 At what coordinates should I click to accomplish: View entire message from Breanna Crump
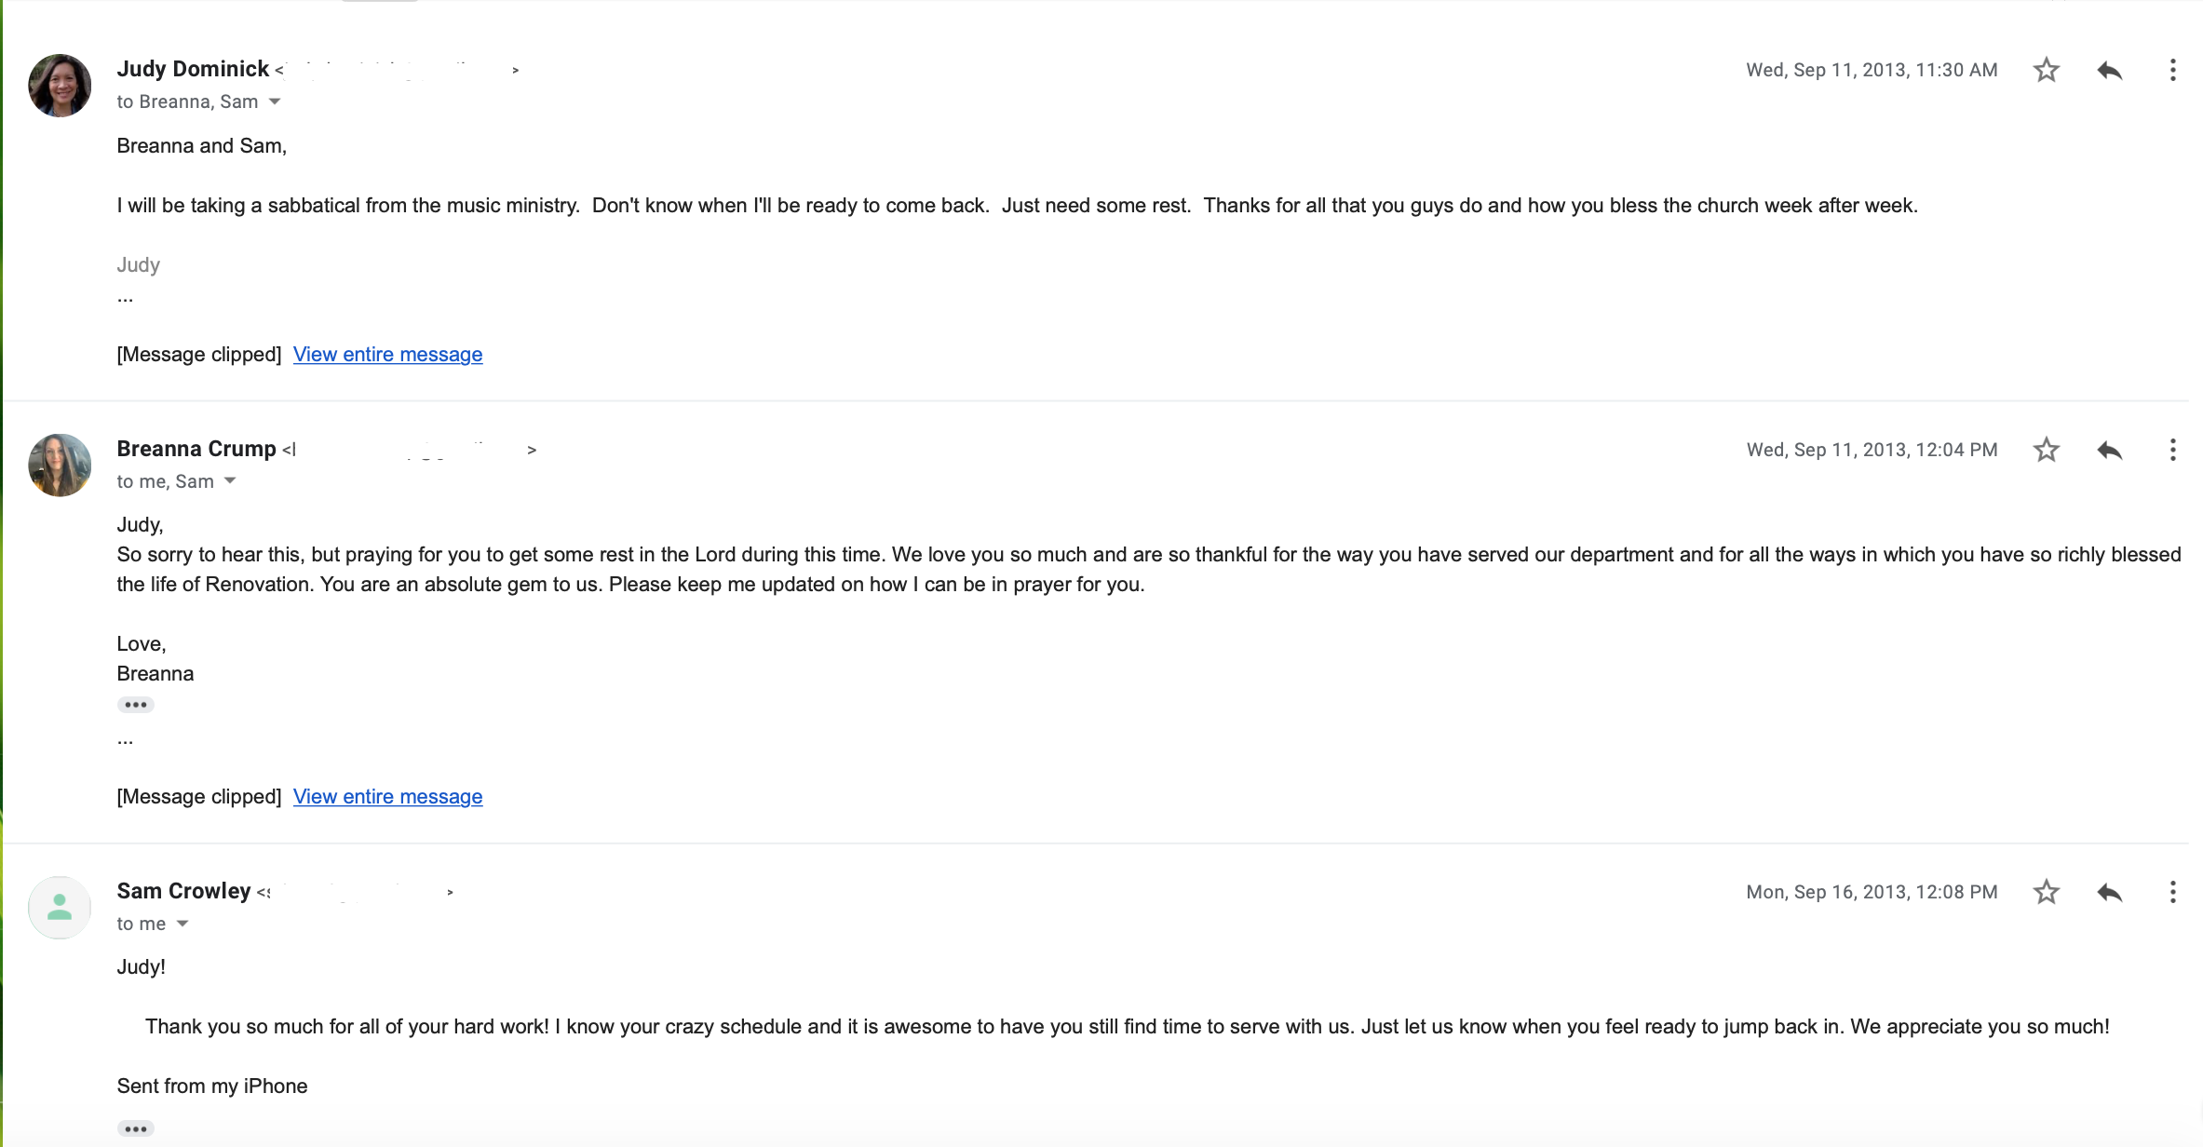point(387,797)
